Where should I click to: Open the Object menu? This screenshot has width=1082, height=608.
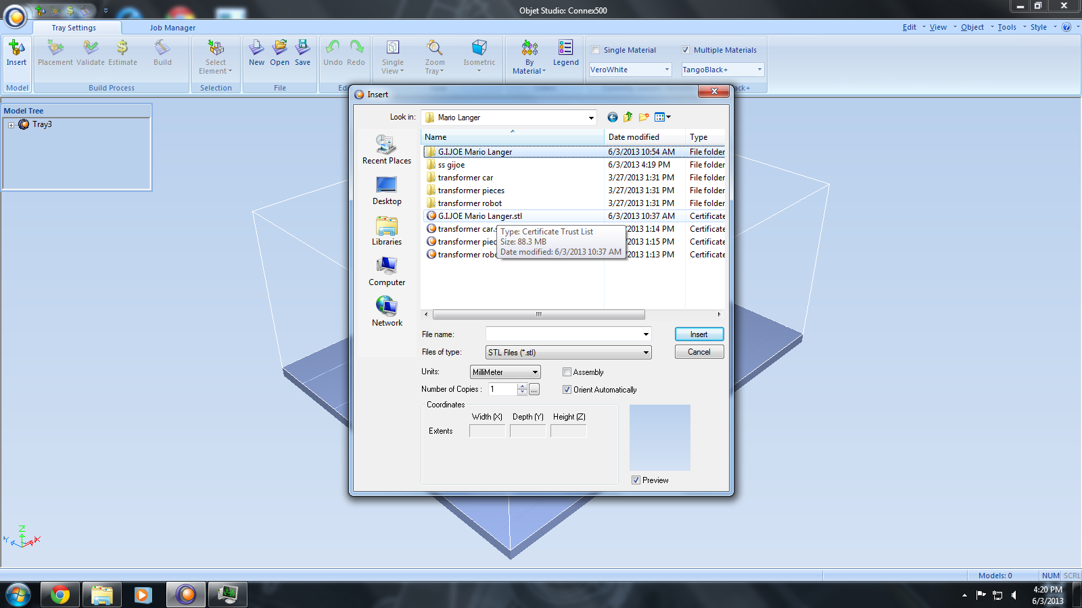pyautogui.click(x=972, y=27)
